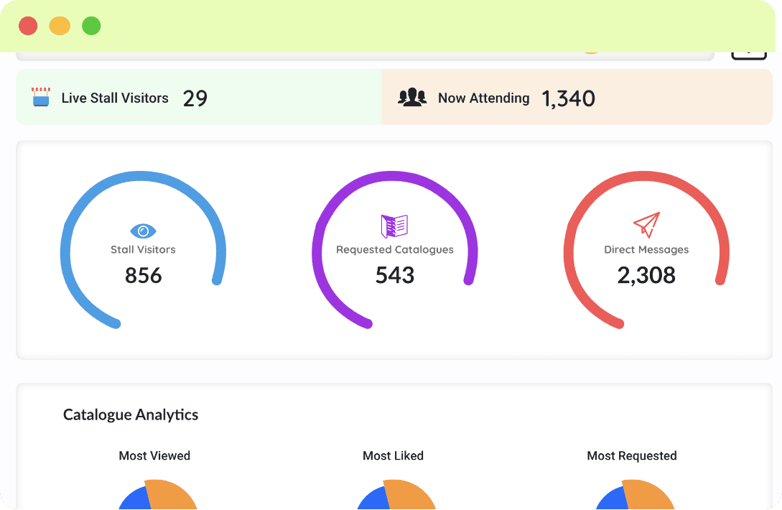The width and height of the screenshot is (782, 510).
Task: Click the paper plane Direct Messages icon
Action: (646, 225)
